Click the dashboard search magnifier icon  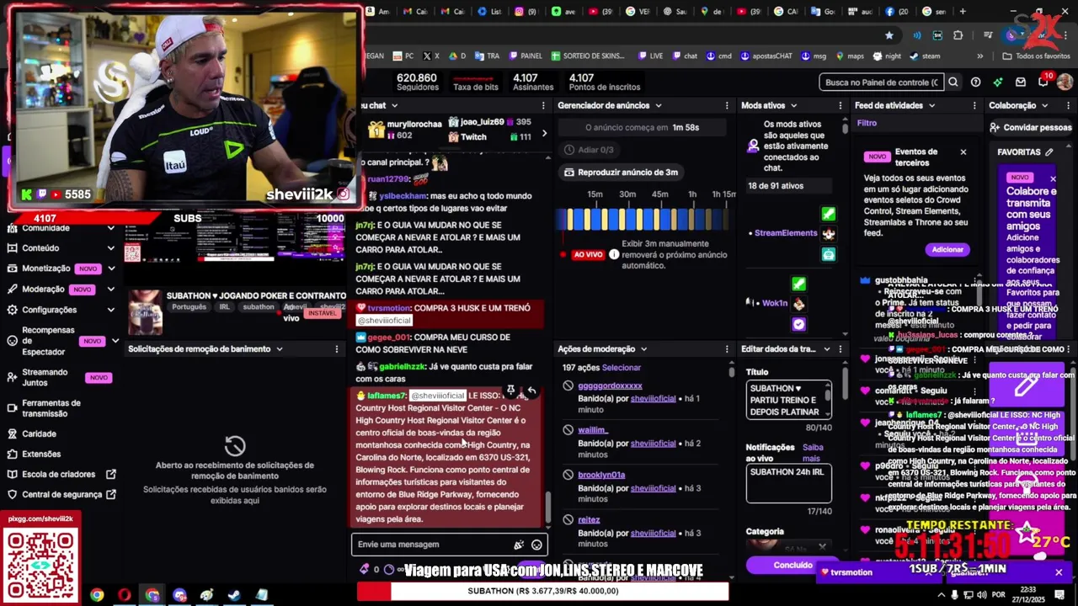953,82
